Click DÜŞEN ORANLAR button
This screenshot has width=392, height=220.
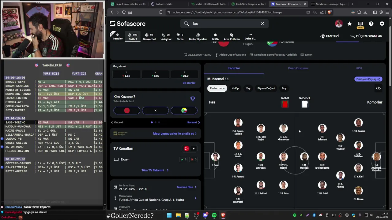pos(366,36)
